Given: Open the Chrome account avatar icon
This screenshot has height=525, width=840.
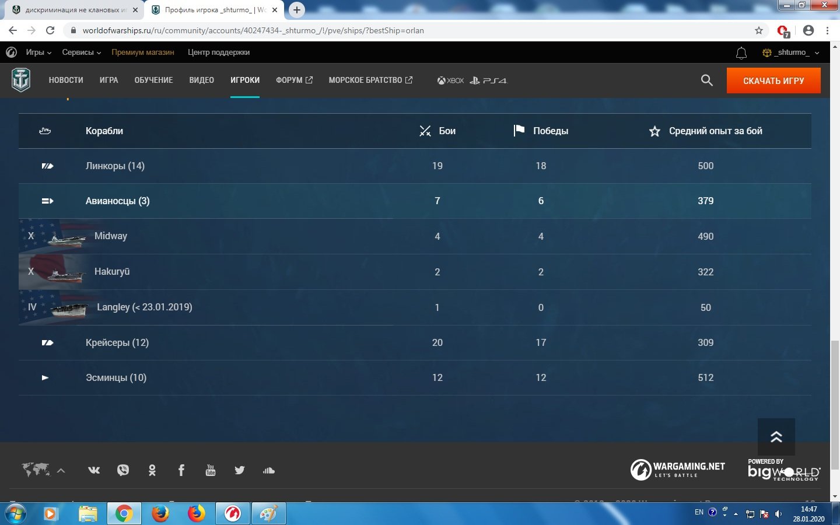Looking at the screenshot, I should tap(808, 30).
